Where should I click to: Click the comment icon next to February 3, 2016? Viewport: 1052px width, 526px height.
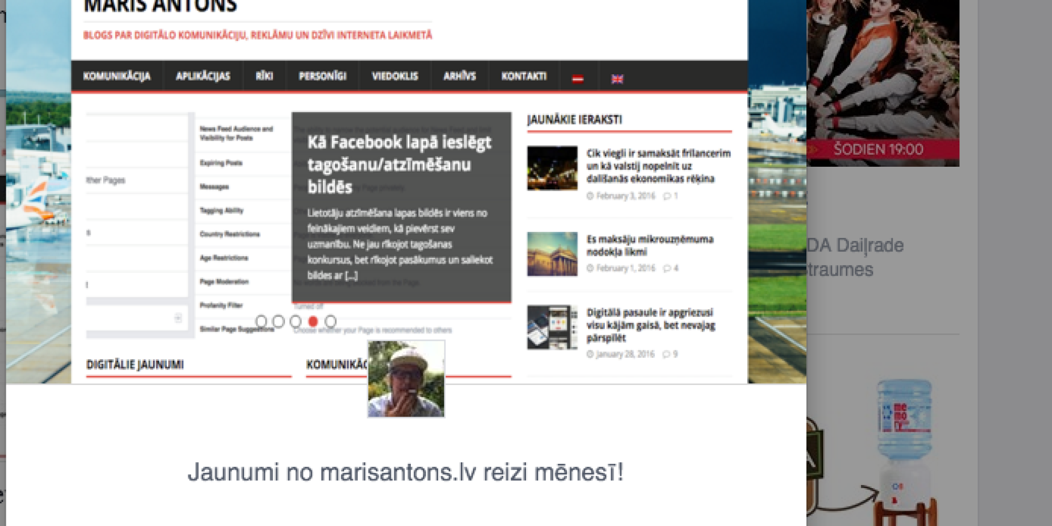click(667, 196)
